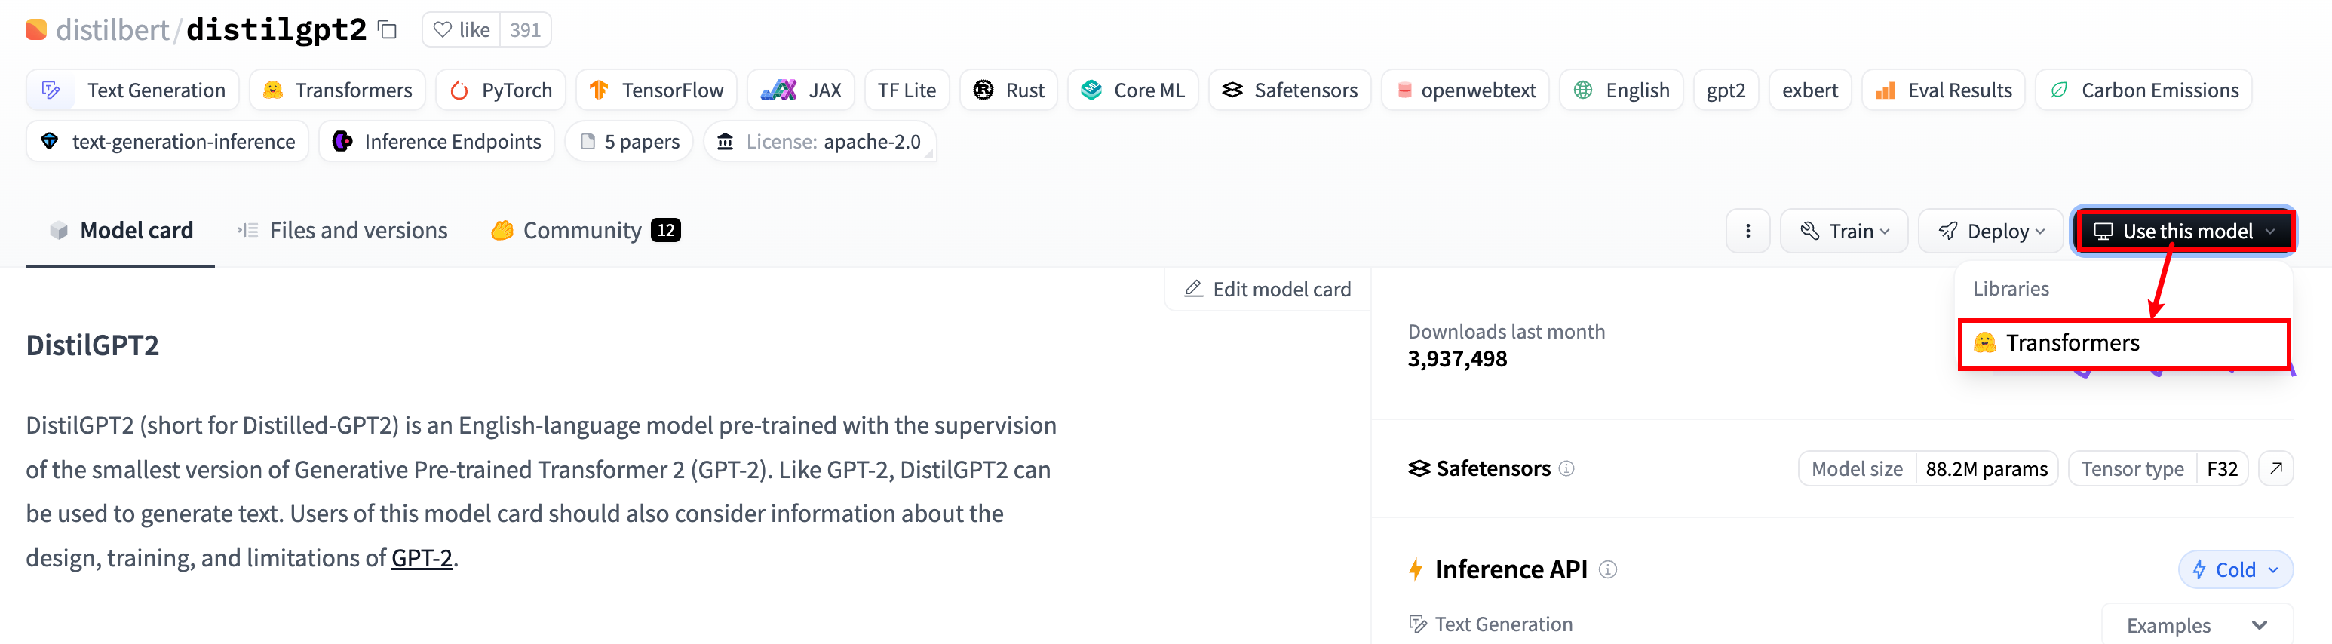
Task: Click the Inference API info icon
Action: click(1608, 570)
